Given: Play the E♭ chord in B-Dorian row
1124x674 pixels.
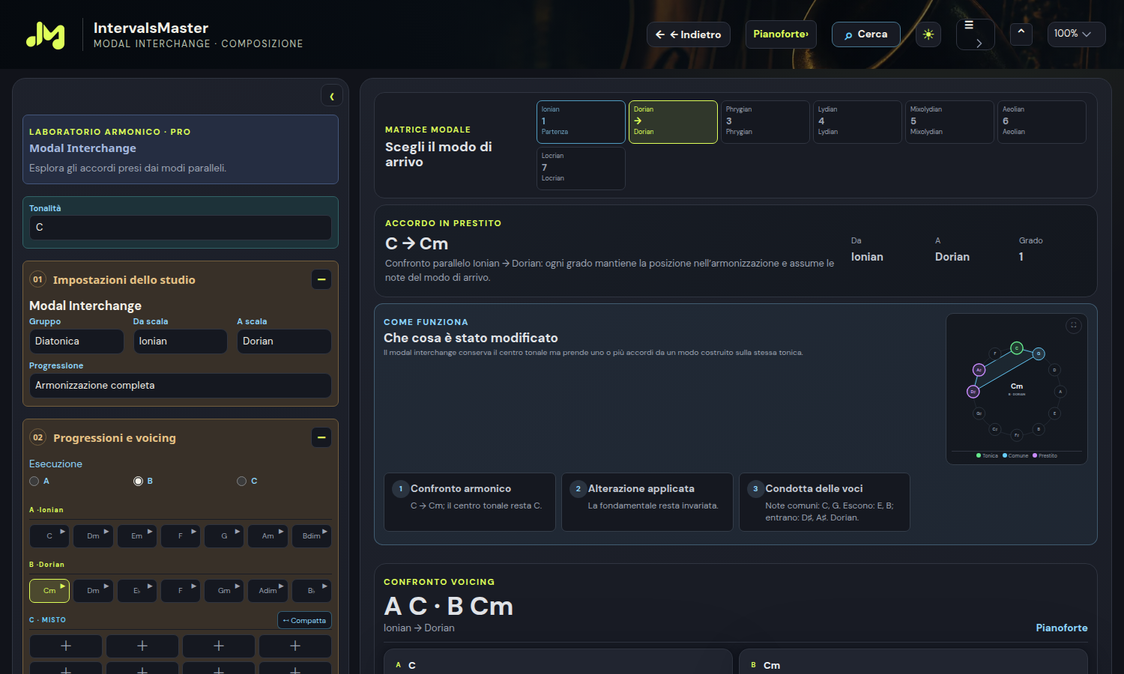Looking at the screenshot, I should tap(137, 590).
